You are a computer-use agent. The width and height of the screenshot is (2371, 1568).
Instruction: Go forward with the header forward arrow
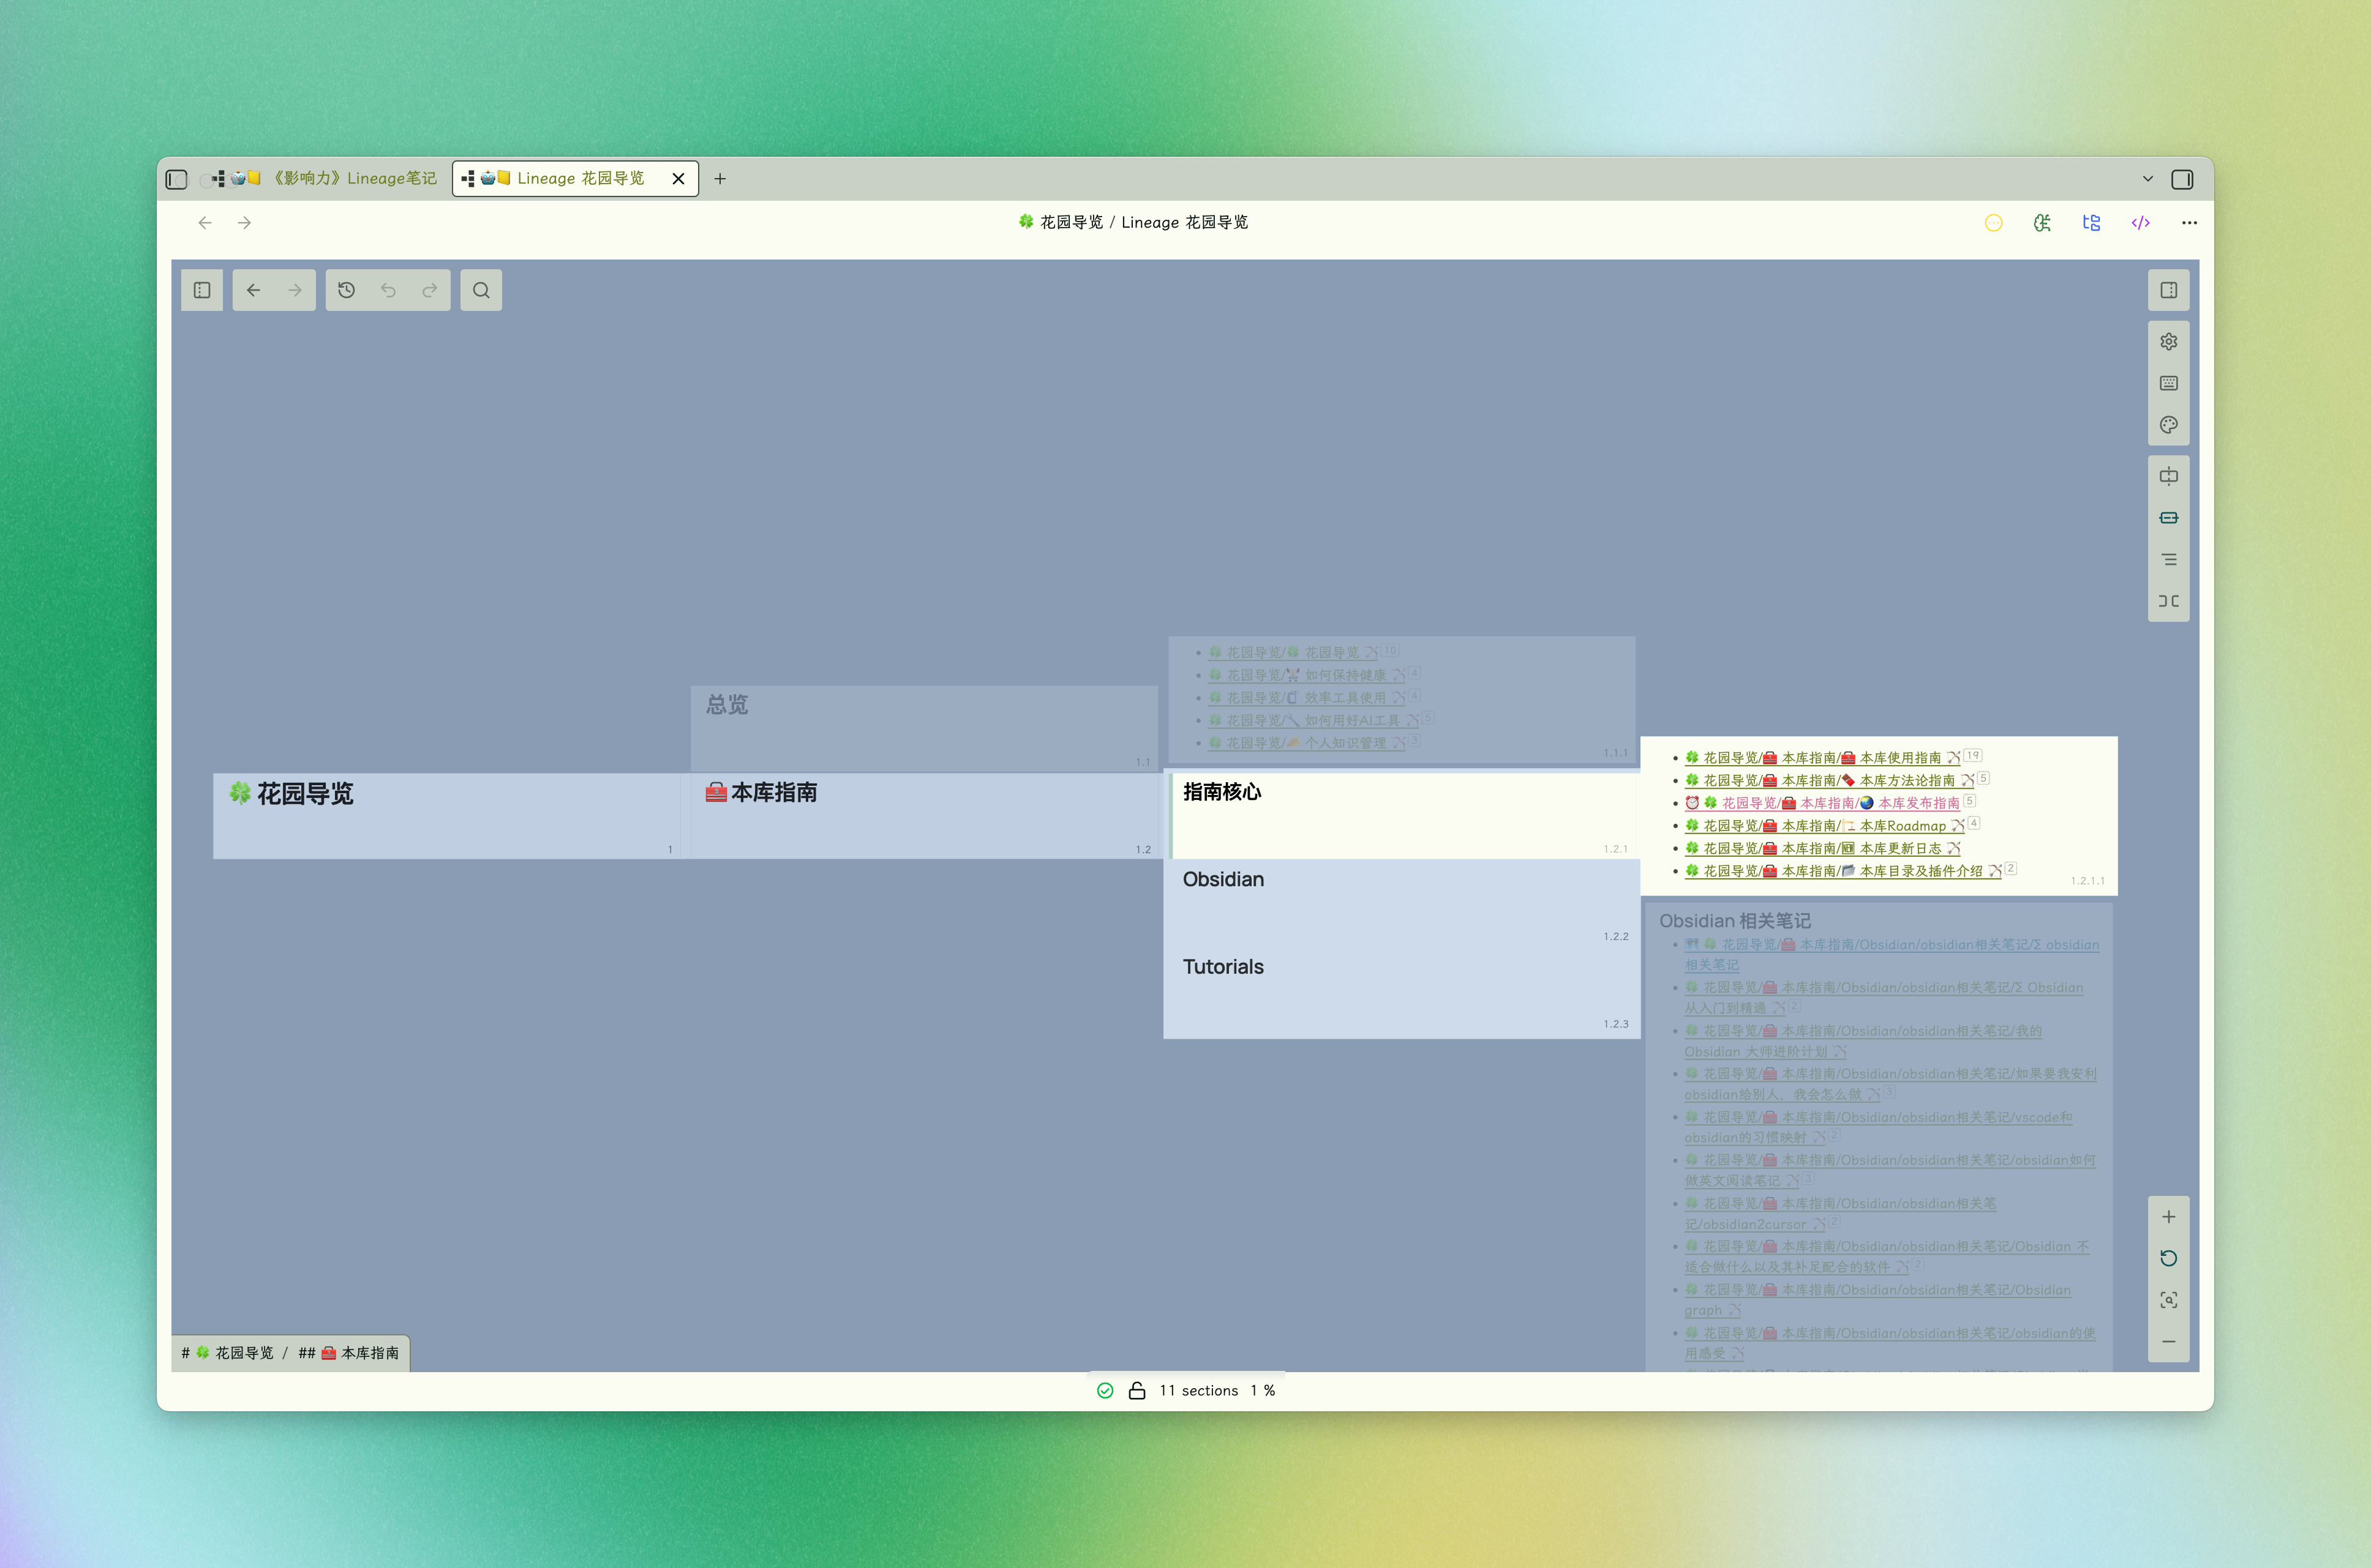pos(244,223)
